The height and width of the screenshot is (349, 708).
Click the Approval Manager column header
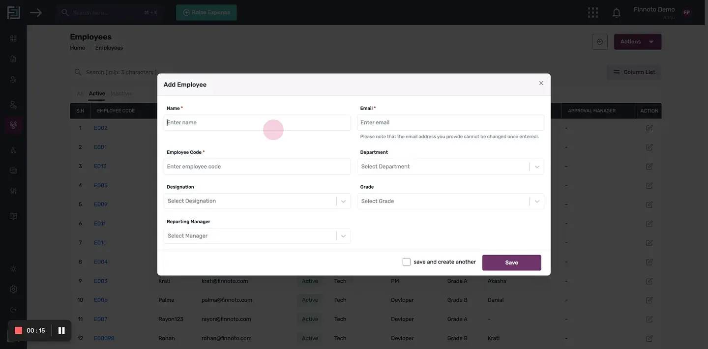point(592,111)
